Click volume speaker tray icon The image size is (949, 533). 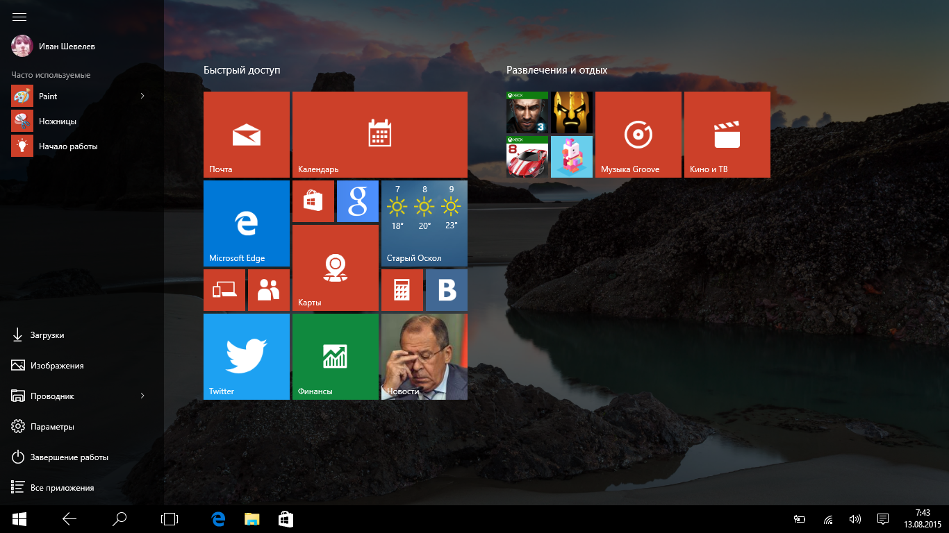point(855,519)
